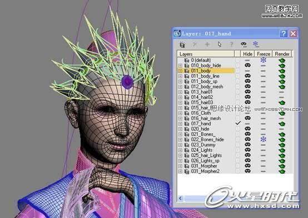Toggle hide for the 016_hair_mesh layer
The width and height of the screenshot is (308, 218).
[x=248, y=118]
